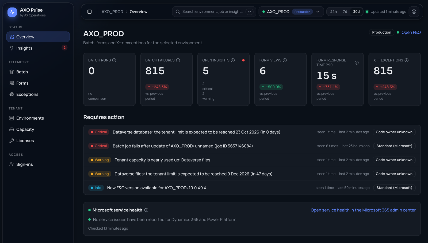Select the Overview sidebar item
This screenshot has height=243, width=428.
pyautogui.click(x=38, y=37)
